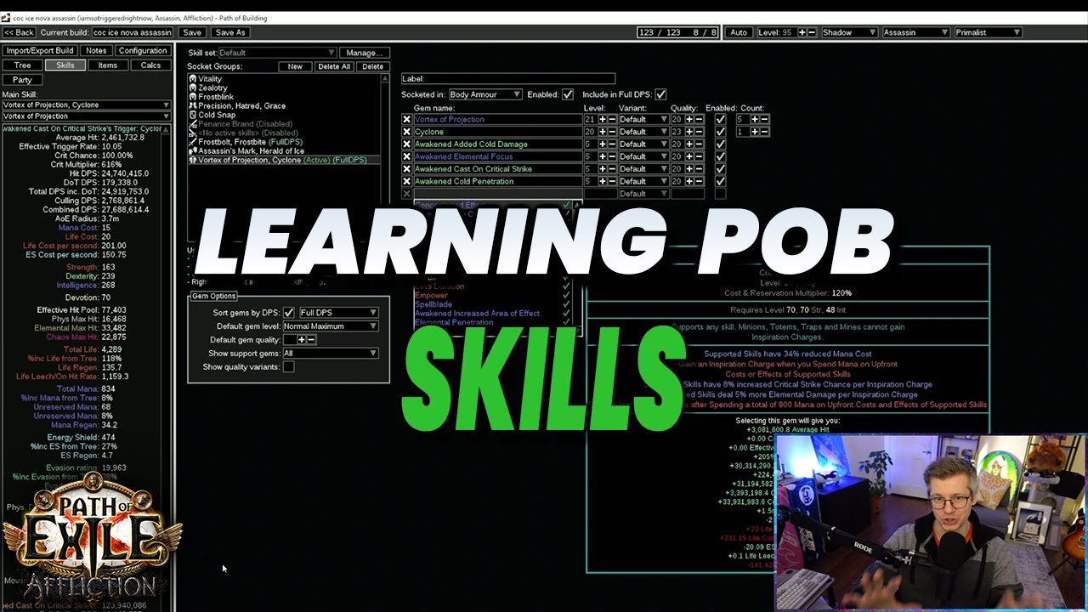Viewport: 1088px width, 612px height.
Task: Open Default gem level Normal Maximum dropdown
Action: pyautogui.click(x=330, y=326)
